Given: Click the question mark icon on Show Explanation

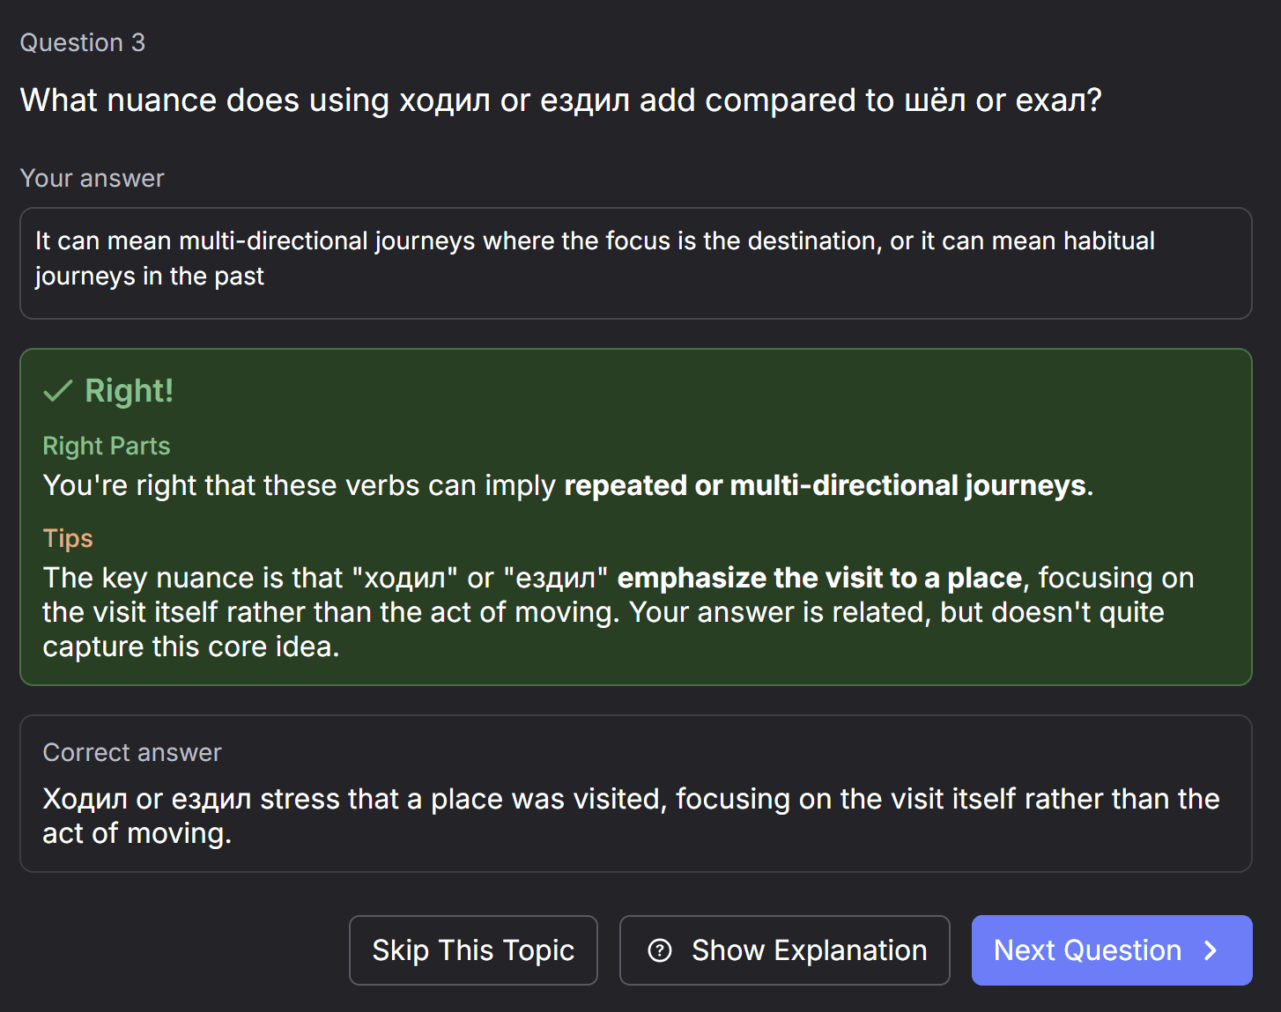Looking at the screenshot, I should pos(660,950).
